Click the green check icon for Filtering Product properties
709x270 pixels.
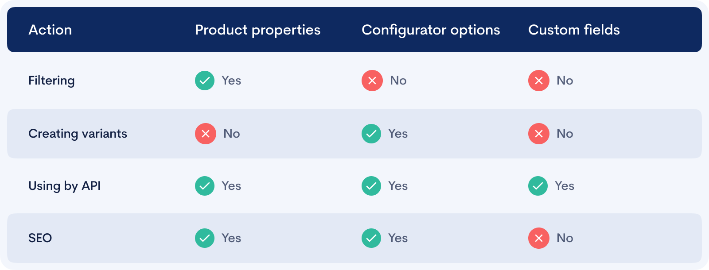coord(205,81)
